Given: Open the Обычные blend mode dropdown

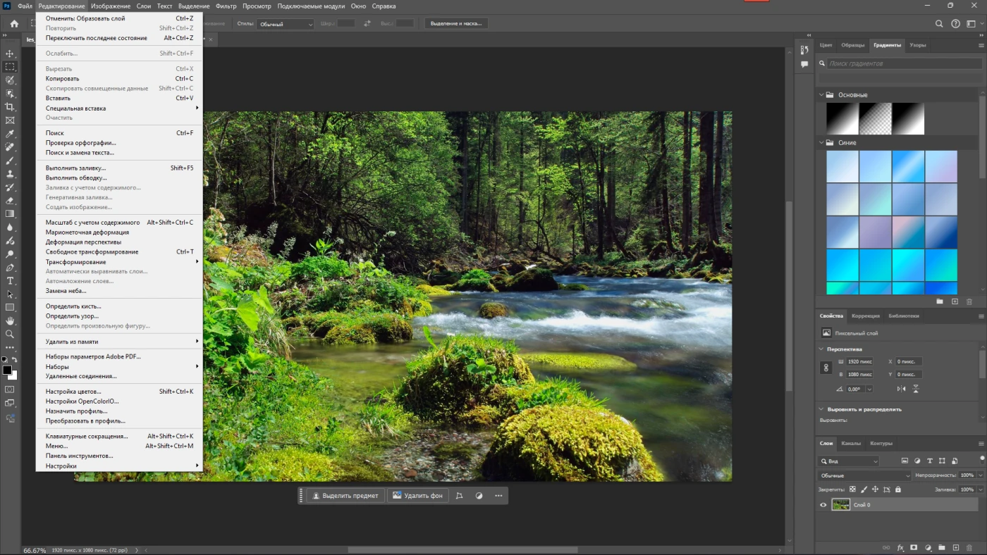Looking at the screenshot, I should [x=865, y=475].
